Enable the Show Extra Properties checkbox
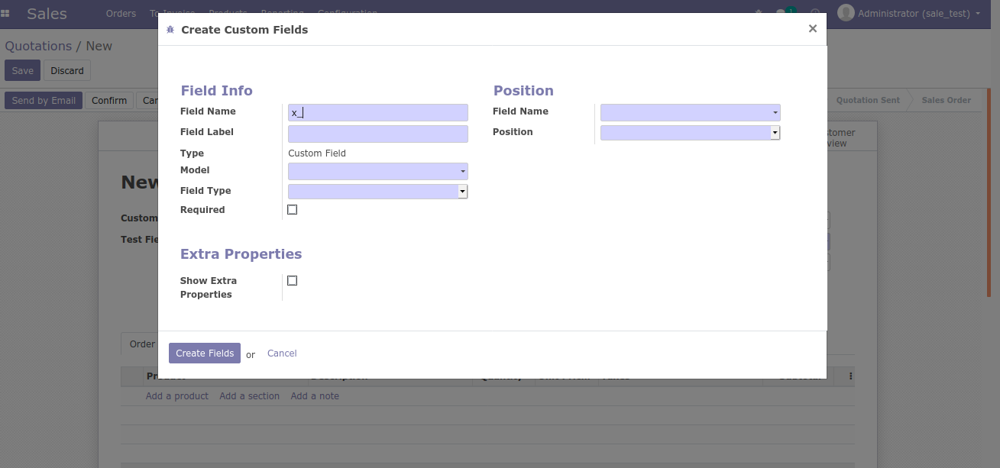 (292, 281)
